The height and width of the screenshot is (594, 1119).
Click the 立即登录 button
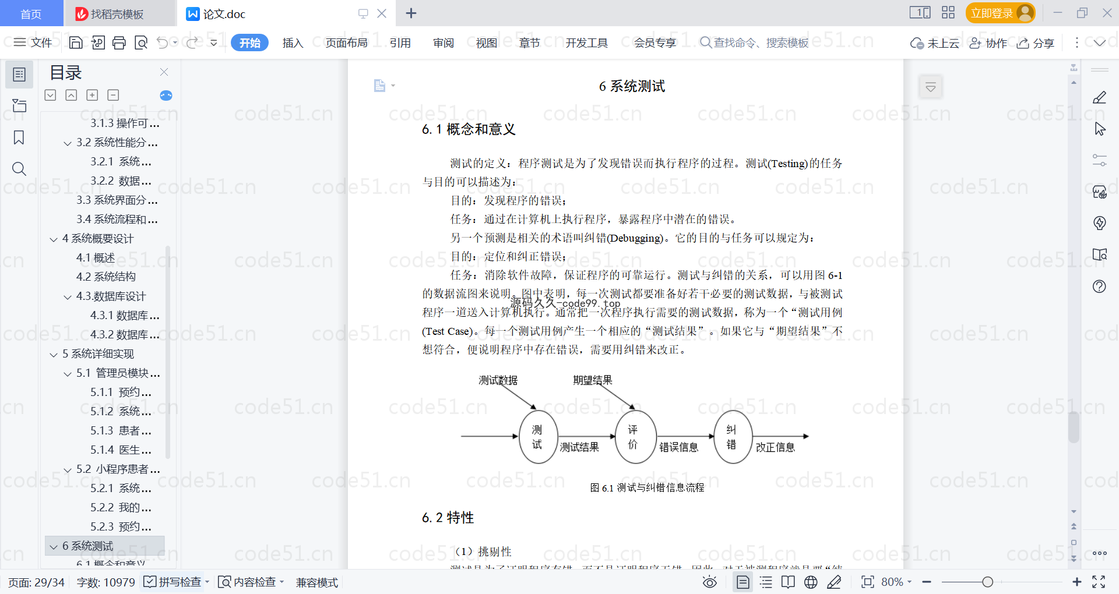(x=1000, y=13)
